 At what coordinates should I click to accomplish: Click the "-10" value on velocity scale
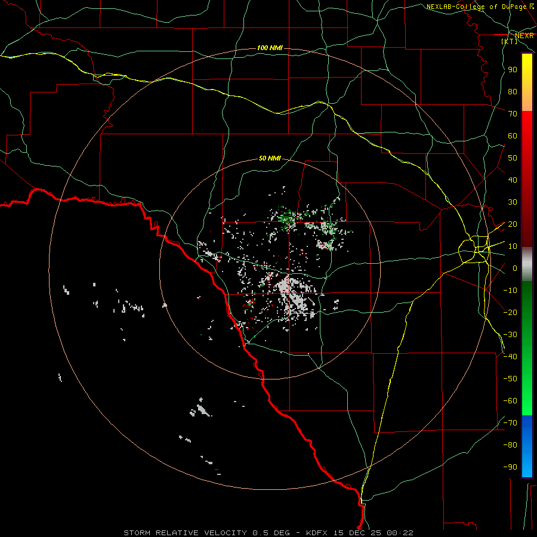510,291
